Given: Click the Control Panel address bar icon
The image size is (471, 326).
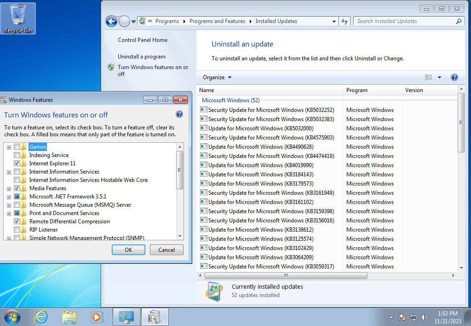Looking at the screenshot, I should click(x=142, y=21).
